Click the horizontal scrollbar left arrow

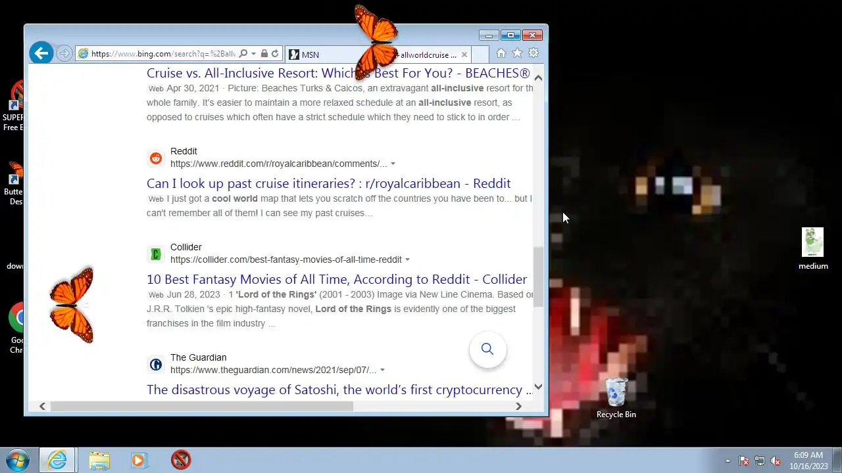pyautogui.click(x=43, y=406)
